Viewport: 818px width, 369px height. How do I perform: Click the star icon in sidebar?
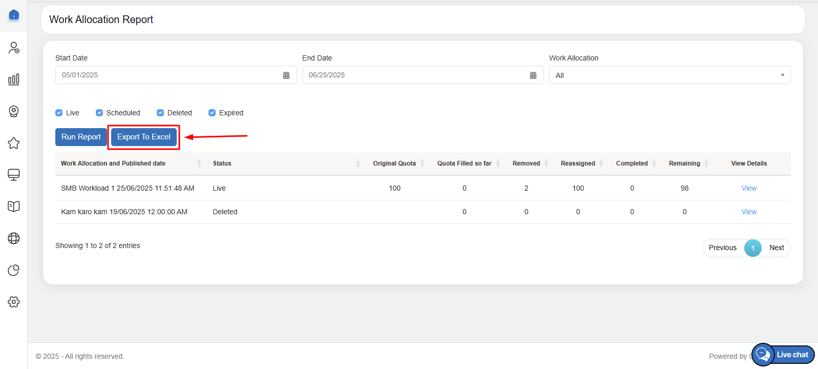coord(14,143)
